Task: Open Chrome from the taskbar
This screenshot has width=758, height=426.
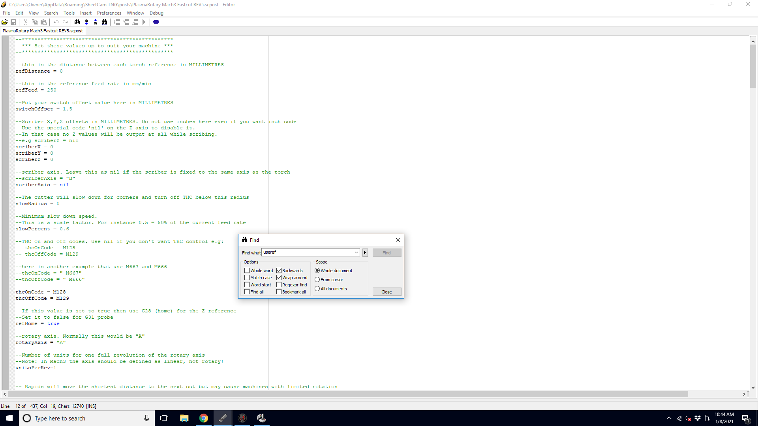Action: point(204,418)
